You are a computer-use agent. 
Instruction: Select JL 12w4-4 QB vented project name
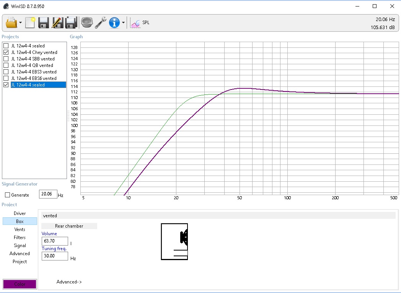point(32,65)
